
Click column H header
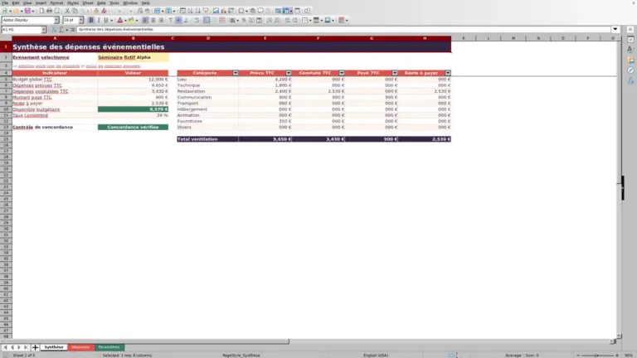[x=425, y=38]
